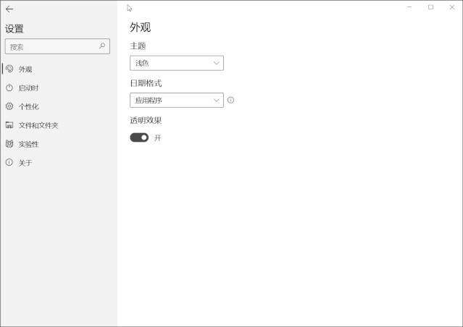Click the 透明效果 label
The height and width of the screenshot is (327, 463).
[x=146, y=120]
